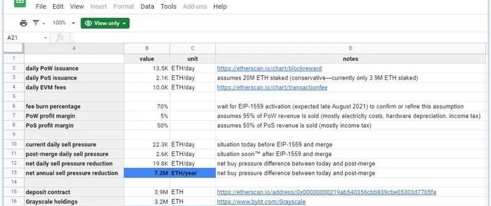Select the highlighted blue 7.2M cell
The image size is (491, 206).
(147, 173)
